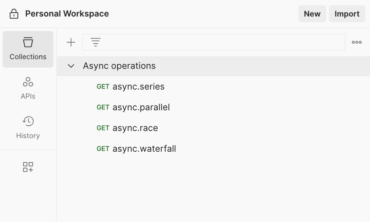Click GET method badge of async.series
Image resolution: width=370 pixels, height=222 pixels.
click(x=103, y=87)
